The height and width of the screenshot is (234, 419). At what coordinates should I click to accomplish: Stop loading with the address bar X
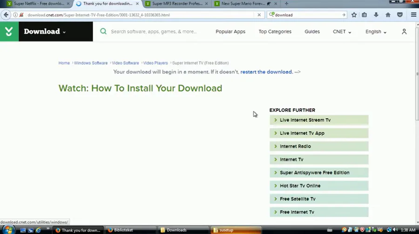click(259, 15)
